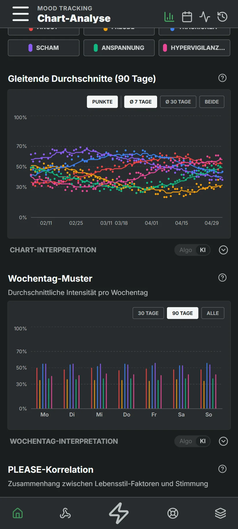Viewport: 238px width, 529px height.
Task: Select the Ø 30 TAGE average tab
Action: coord(178,102)
